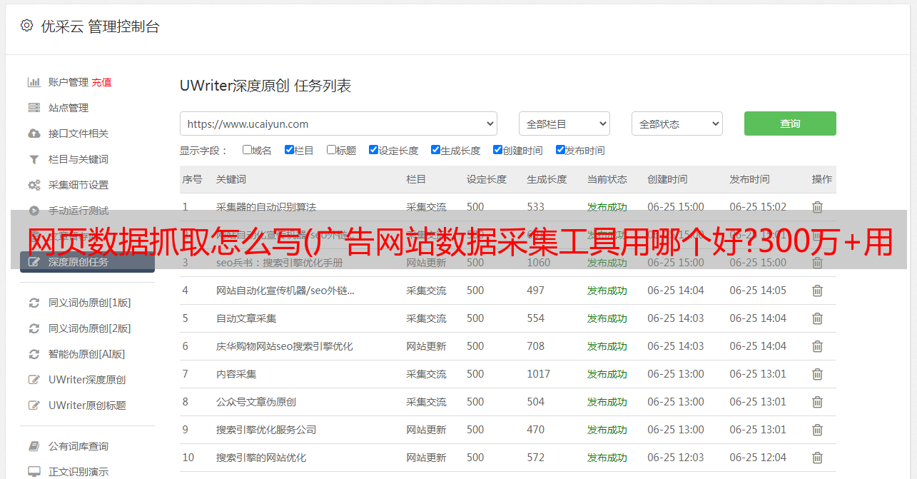The height and width of the screenshot is (479, 917).
Task: Click keyword 网站自动化宣传机器/seo外链...
Action: click(285, 291)
